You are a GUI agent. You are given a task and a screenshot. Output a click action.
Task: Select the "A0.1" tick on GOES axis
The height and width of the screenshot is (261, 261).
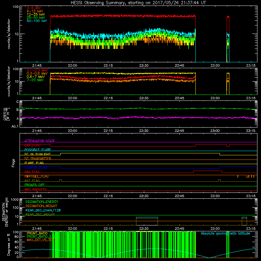point(15,126)
